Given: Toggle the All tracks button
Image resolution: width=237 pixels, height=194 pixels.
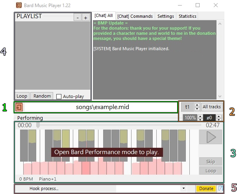Looking at the screenshot, I should [x=212, y=107].
